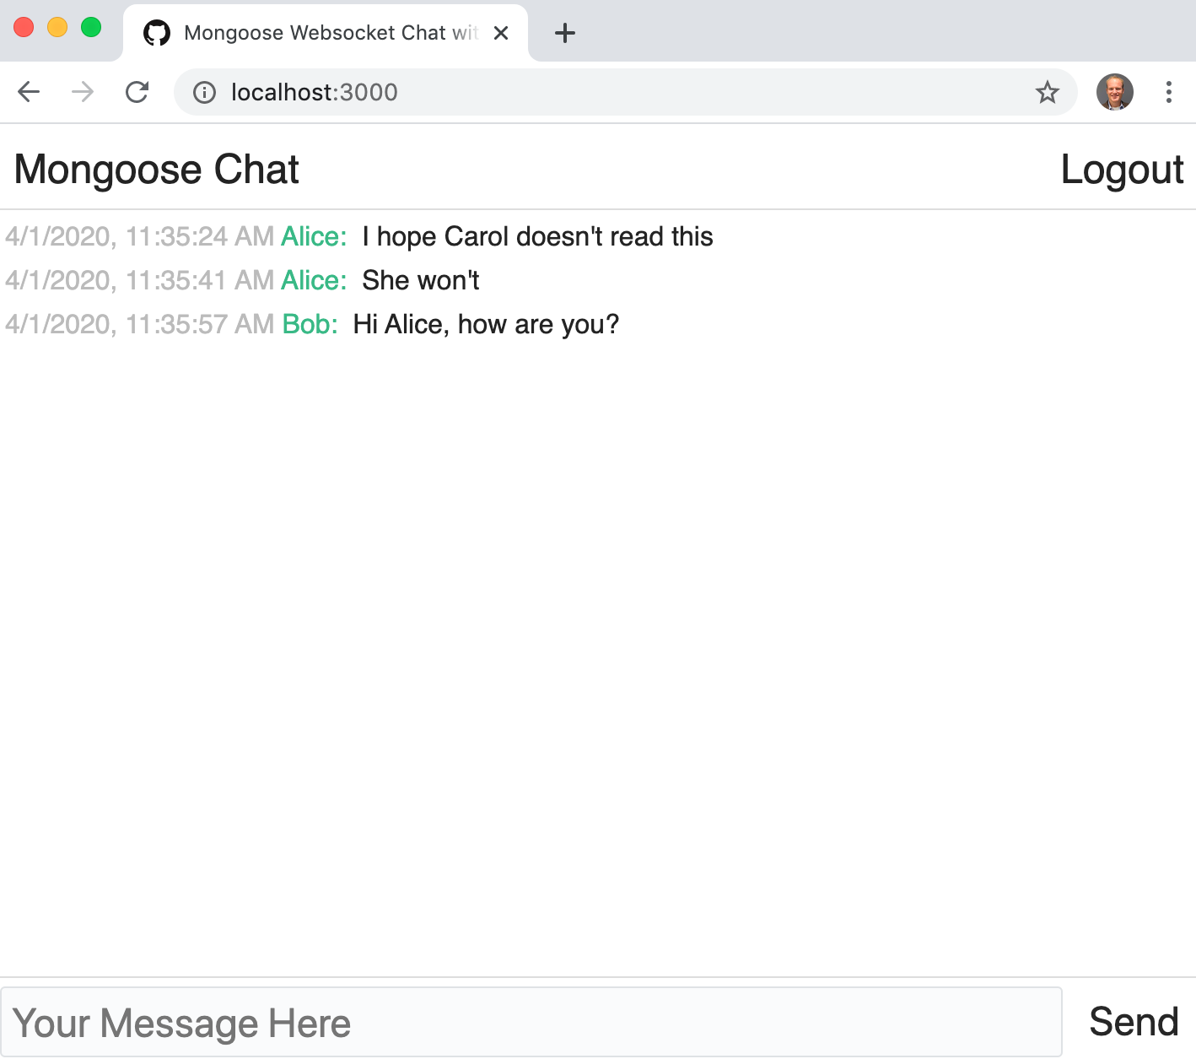View site information icon in address bar
Viewport: 1196px width, 1059px height.
[204, 92]
